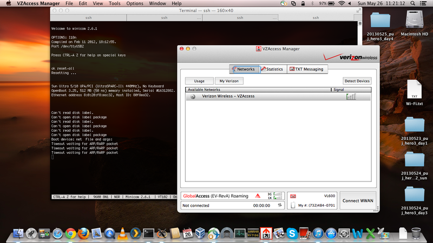Open Google Chrome from the dock
Viewport: 433px width, 243px height.
pyautogui.click(x=70, y=233)
